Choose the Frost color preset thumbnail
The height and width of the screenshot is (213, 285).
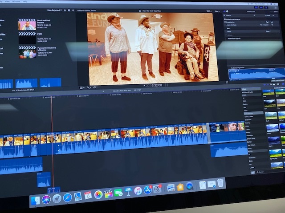pyautogui.click(x=273, y=128)
